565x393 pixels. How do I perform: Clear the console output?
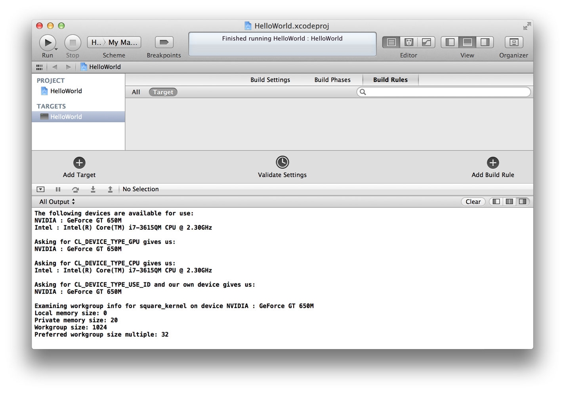pyautogui.click(x=473, y=202)
